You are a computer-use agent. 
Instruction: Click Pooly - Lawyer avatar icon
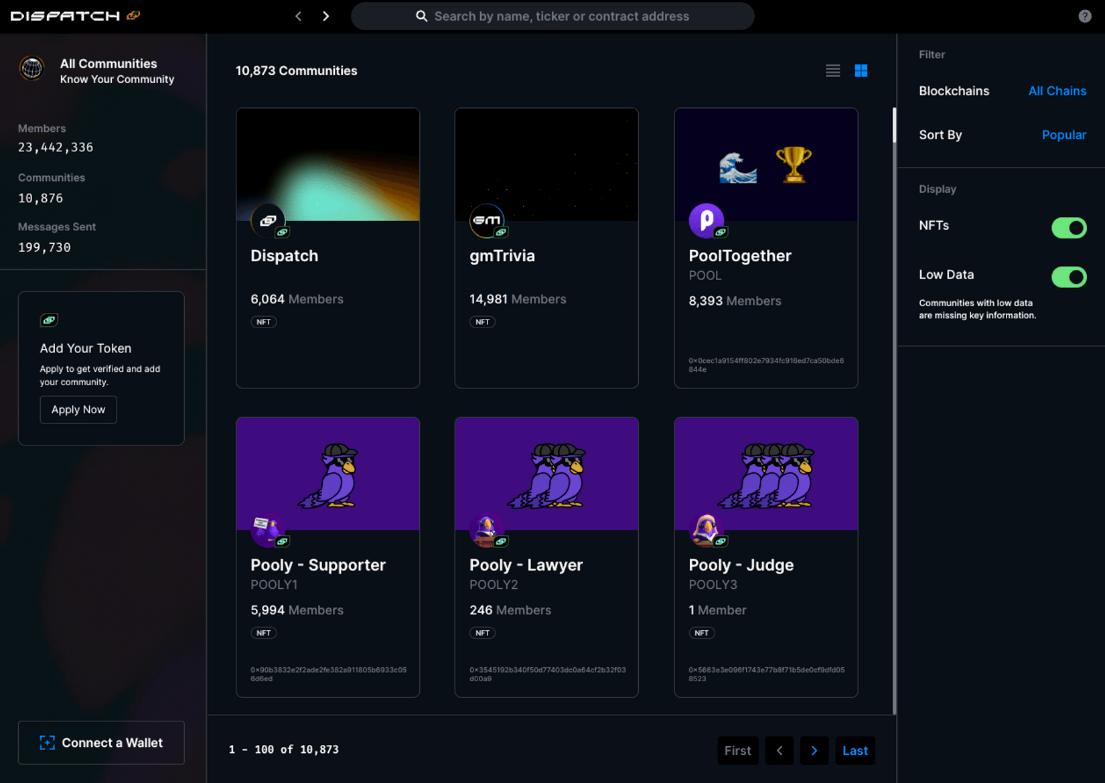pos(487,530)
